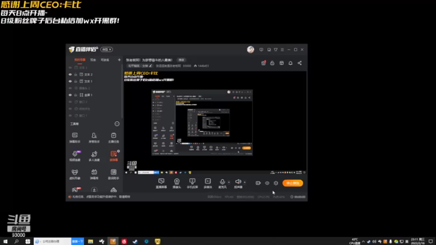The image size is (436, 245).
Task: Click the message icon in the title bar
Action: pyautogui.click(x=261, y=50)
